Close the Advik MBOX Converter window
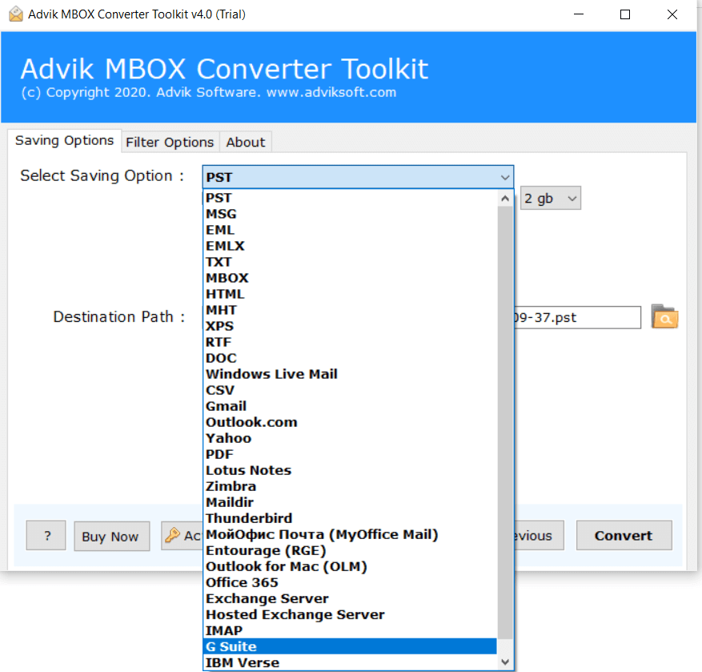Screen dimensions: 702x672 tap(672, 14)
